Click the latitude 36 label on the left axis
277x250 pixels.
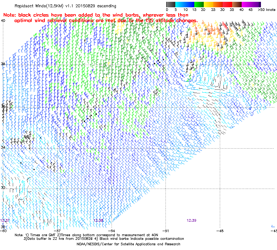[3, 106]
